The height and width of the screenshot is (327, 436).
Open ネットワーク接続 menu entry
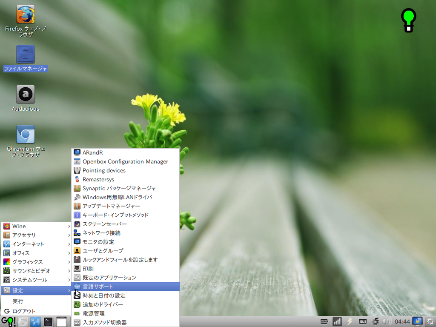[x=126, y=233]
